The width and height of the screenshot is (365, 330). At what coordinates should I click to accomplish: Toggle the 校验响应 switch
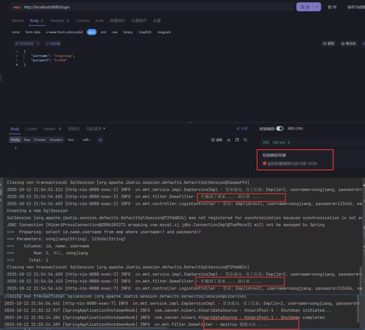[x=280, y=128]
